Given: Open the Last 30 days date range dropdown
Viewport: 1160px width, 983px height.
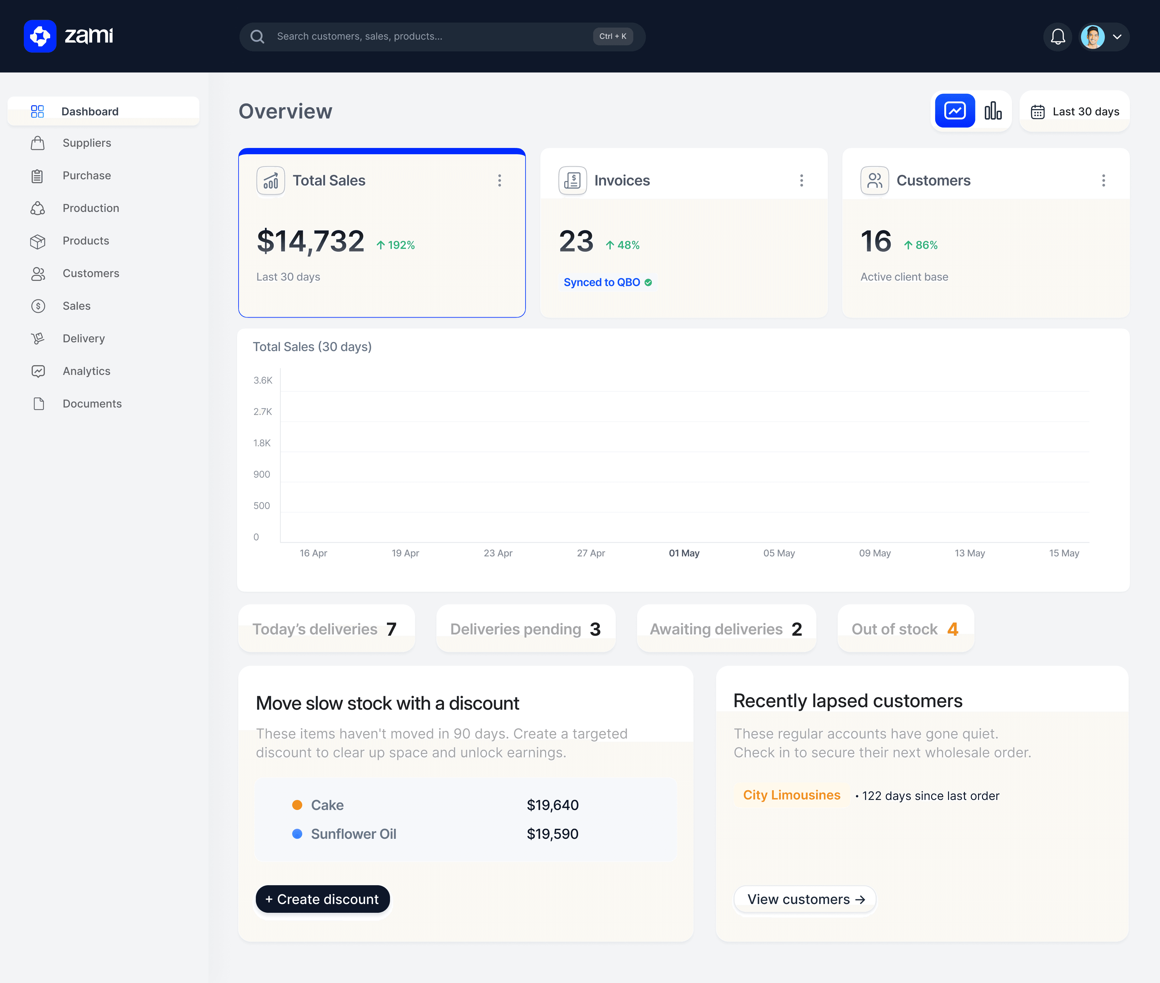Looking at the screenshot, I should (1074, 112).
